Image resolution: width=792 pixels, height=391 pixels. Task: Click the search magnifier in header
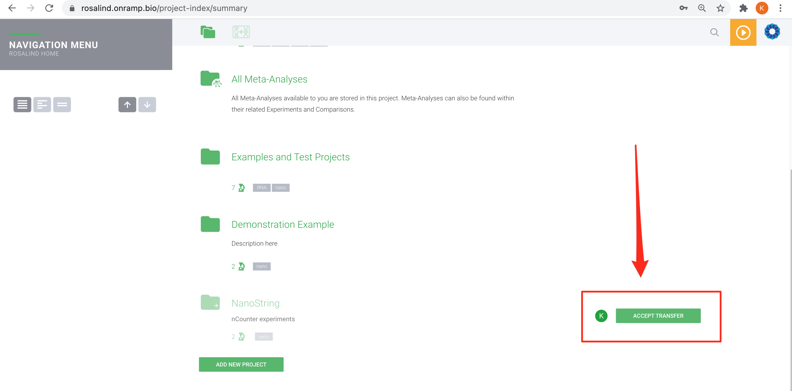[x=714, y=32]
